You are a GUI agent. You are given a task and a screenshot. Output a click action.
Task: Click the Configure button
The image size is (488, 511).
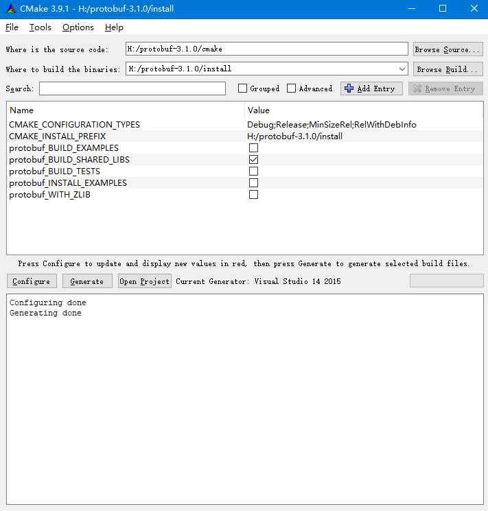(32, 281)
